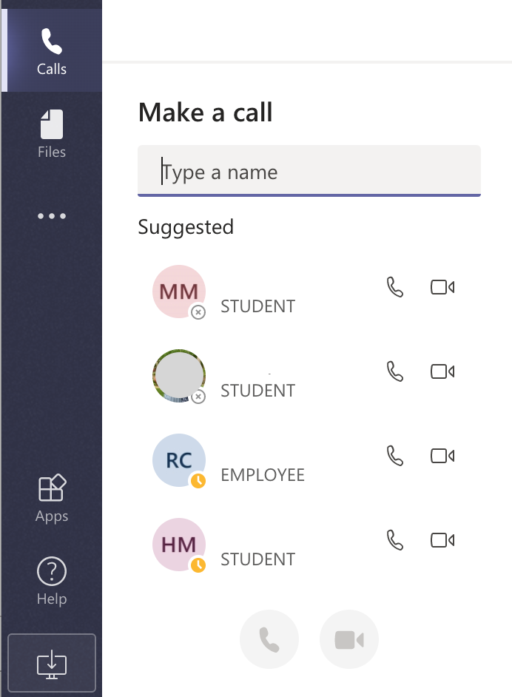Start an audio call with STUDENT HM
This screenshot has height=697, width=512.
(x=394, y=540)
